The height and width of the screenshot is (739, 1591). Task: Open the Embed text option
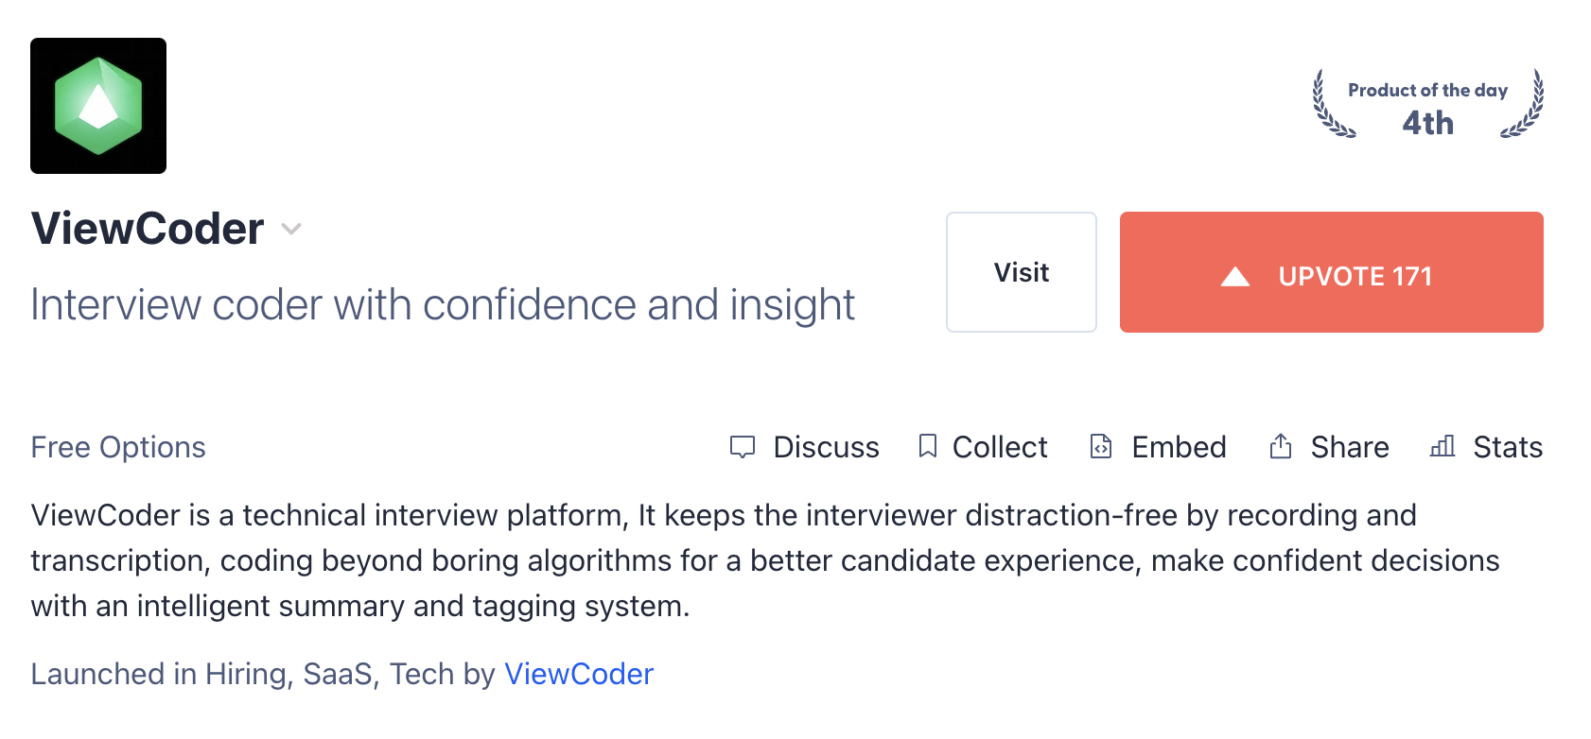click(1179, 447)
